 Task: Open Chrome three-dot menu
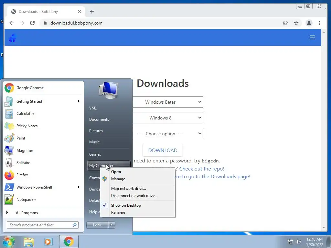[319, 23]
